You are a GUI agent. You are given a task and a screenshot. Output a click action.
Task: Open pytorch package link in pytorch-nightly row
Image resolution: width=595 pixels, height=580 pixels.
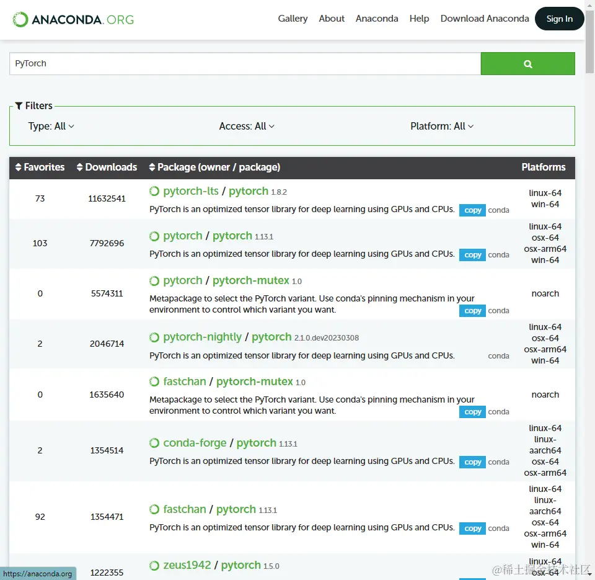pos(271,337)
